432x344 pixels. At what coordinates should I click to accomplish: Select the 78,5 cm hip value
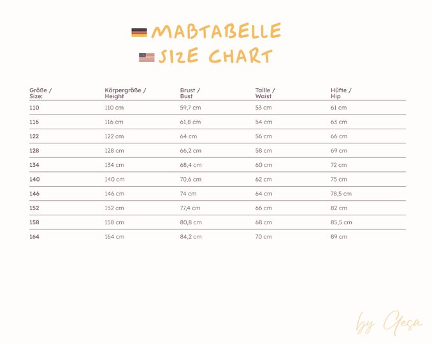[341, 194]
